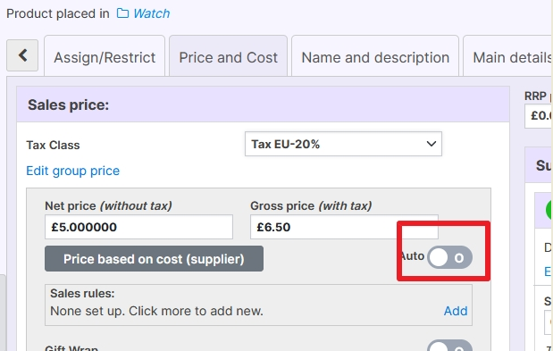Image resolution: width=553 pixels, height=351 pixels.
Task: Click the RRP price field
Action: click(x=538, y=116)
